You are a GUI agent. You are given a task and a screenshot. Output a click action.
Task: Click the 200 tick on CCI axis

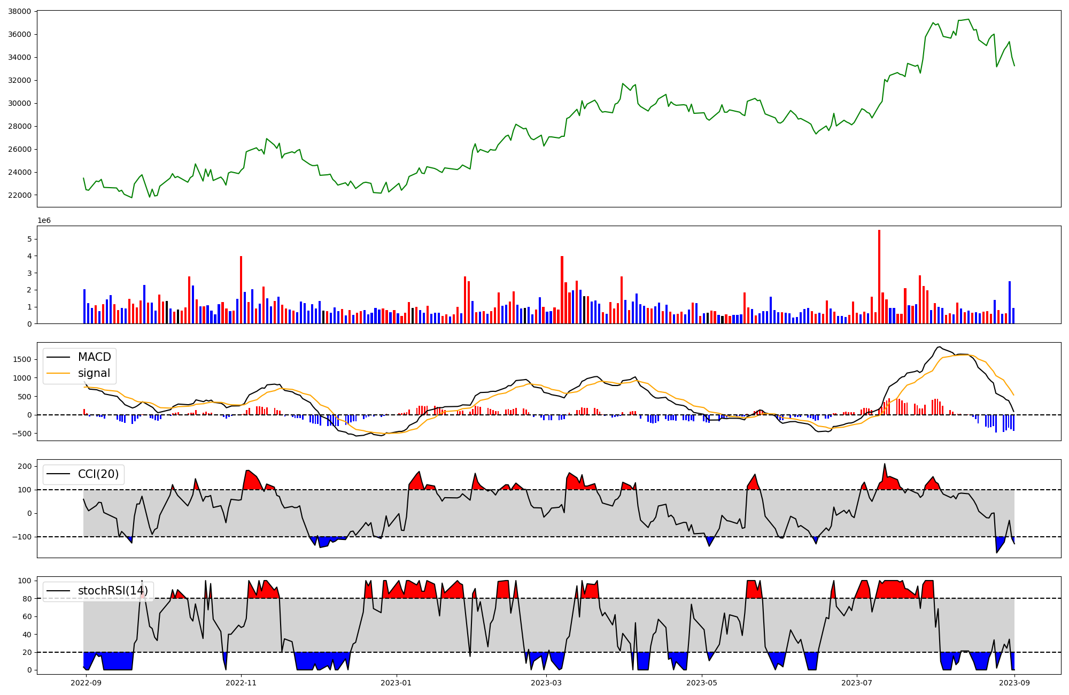25,466
